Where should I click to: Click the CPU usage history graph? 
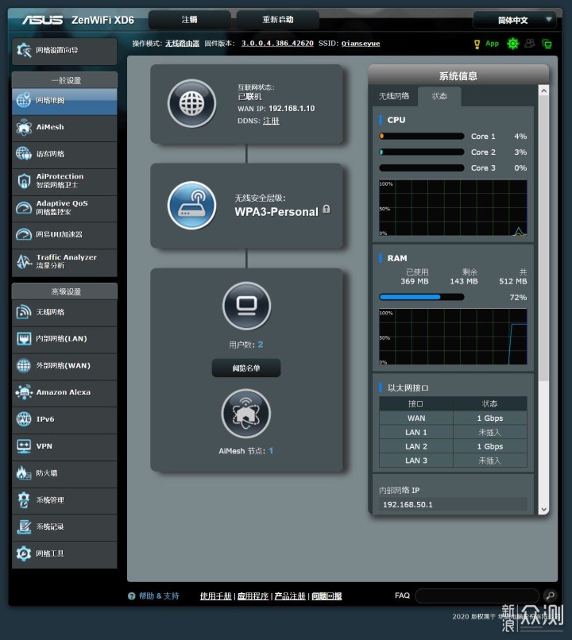[x=453, y=208]
